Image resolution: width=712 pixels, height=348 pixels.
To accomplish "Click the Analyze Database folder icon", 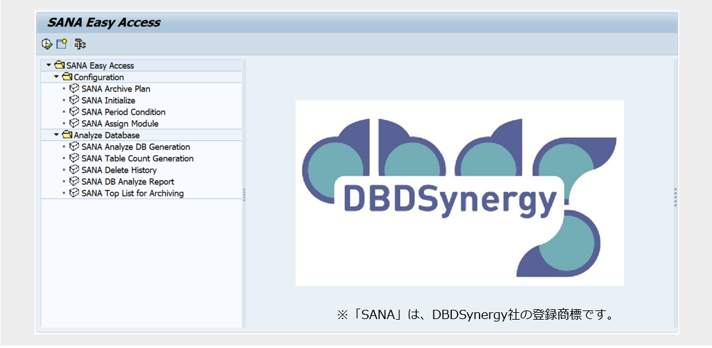I will click(x=67, y=135).
